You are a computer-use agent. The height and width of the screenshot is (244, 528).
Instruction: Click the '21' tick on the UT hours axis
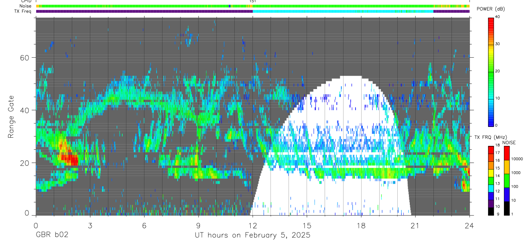415,225
